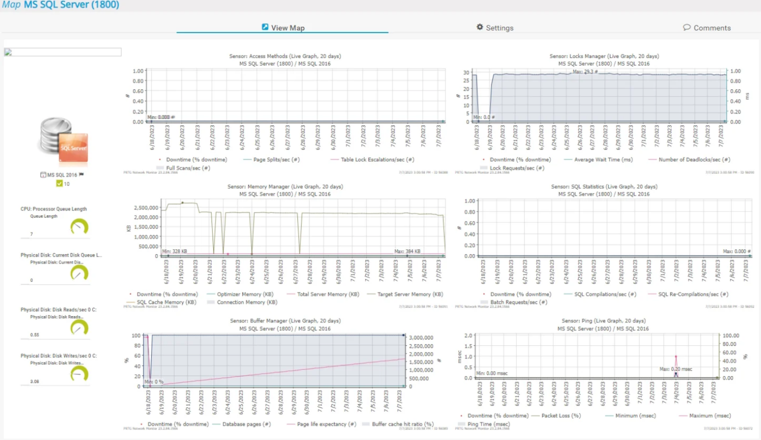Toggle the Full Scans/sec legend entry
Screen dimensions: 761x440
[188, 168]
